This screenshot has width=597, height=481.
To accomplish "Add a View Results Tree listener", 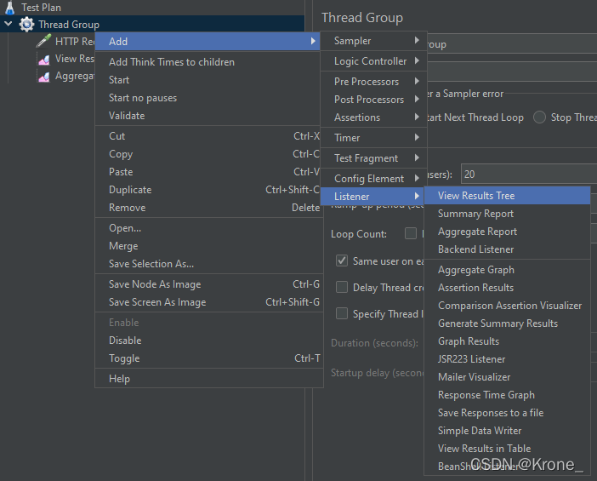I will pos(507,196).
